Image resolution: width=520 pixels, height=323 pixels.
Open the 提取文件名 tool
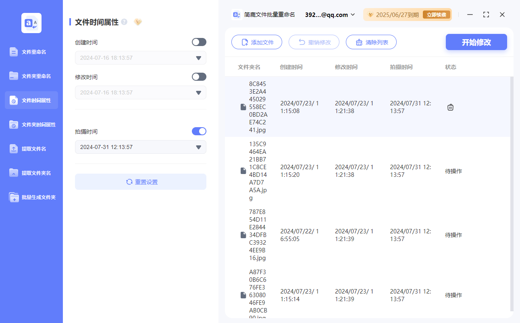(31, 149)
